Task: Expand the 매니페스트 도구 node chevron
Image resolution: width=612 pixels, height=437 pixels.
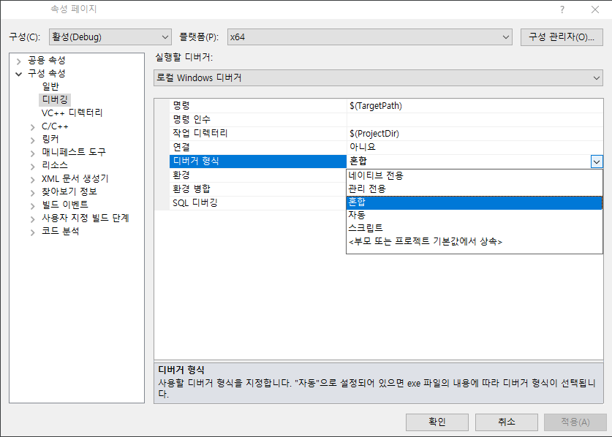Action: pos(33,153)
